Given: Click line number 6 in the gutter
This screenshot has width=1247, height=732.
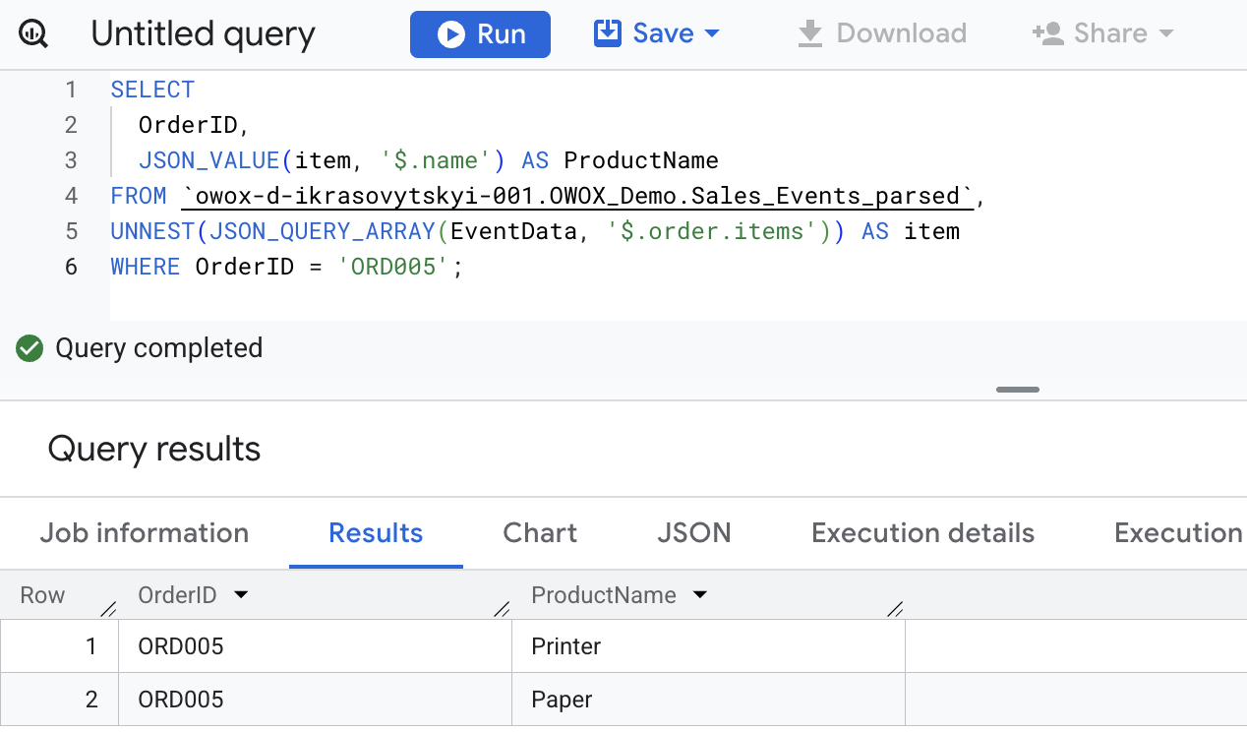Looking at the screenshot, I should (71, 267).
